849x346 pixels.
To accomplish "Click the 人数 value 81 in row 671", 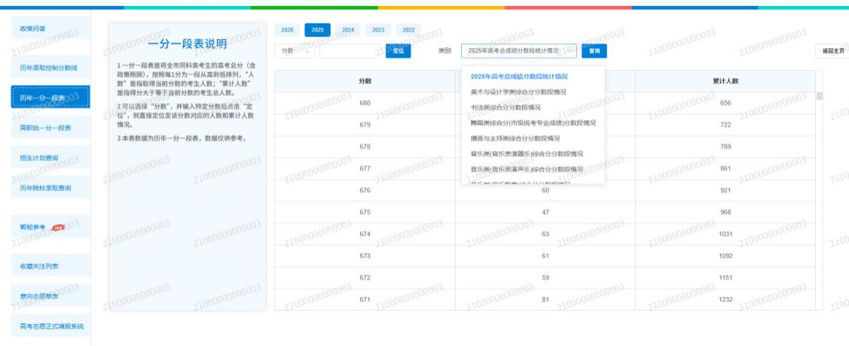I will coord(545,299).
